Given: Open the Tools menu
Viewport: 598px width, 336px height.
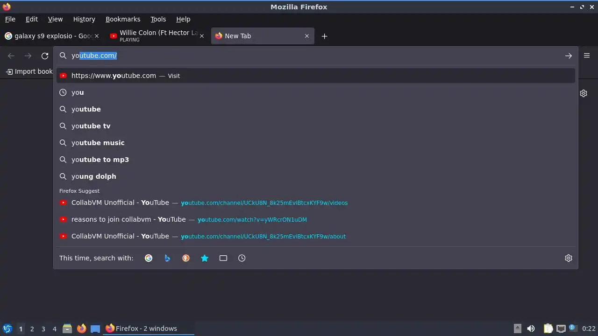Looking at the screenshot, I should point(158,19).
